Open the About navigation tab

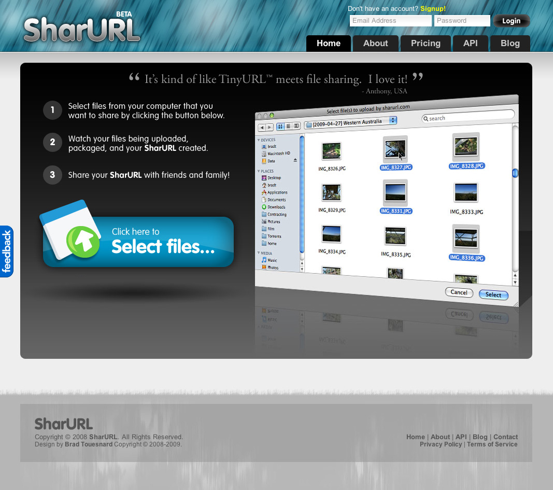(376, 44)
